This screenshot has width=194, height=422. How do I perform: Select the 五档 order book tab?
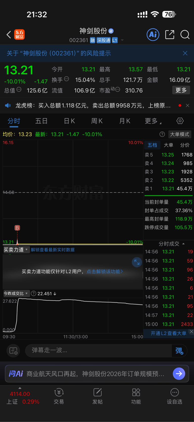click(x=152, y=145)
